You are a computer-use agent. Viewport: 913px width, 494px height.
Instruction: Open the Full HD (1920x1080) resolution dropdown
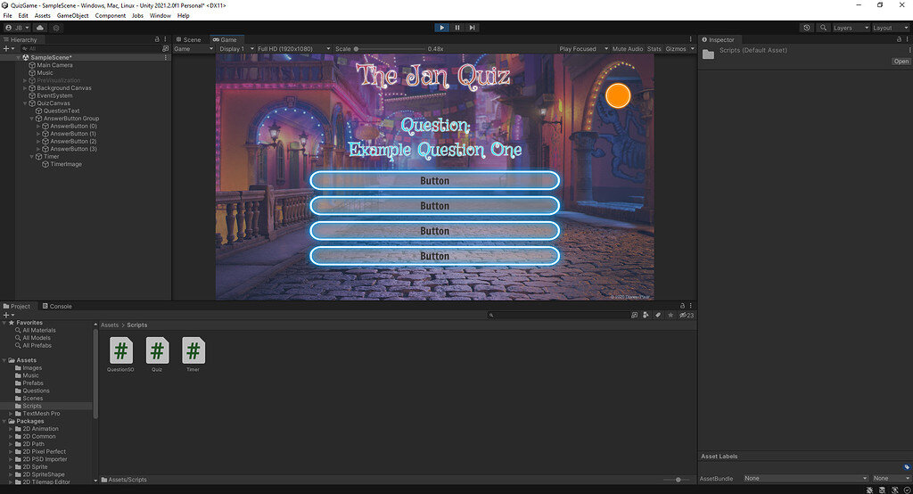(x=294, y=49)
